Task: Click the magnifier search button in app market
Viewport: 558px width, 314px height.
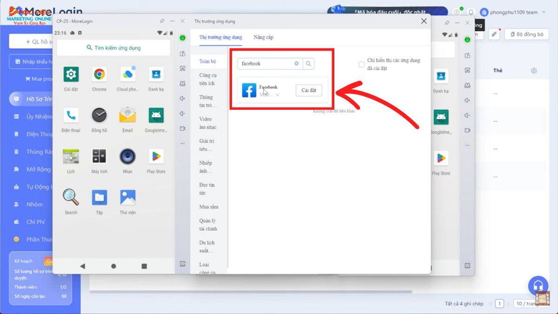Action: (x=308, y=64)
